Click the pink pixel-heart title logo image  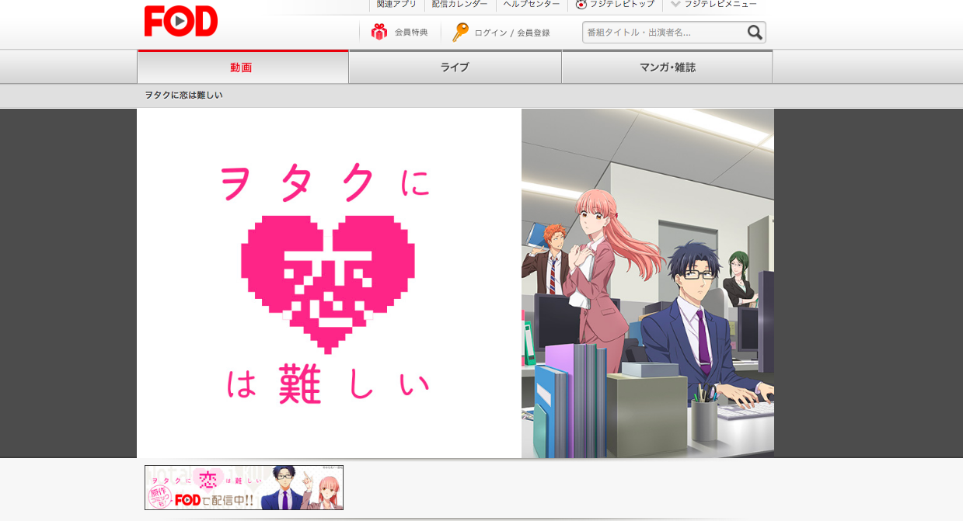point(329,283)
